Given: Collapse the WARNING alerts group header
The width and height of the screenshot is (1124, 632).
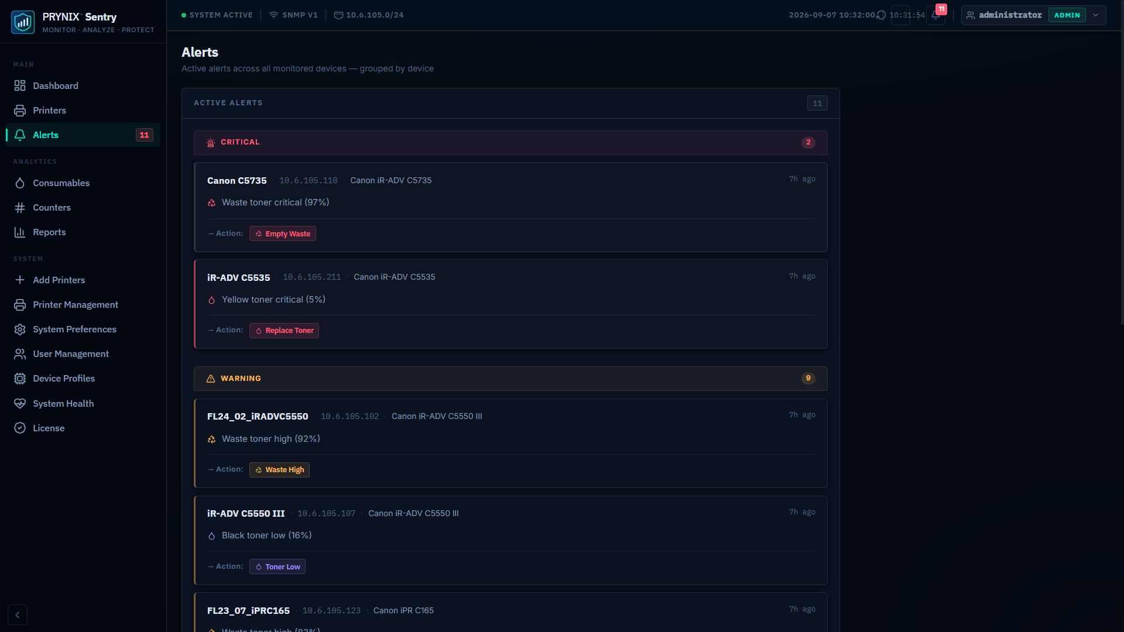Looking at the screenshot, I should (x=510, y=378).
